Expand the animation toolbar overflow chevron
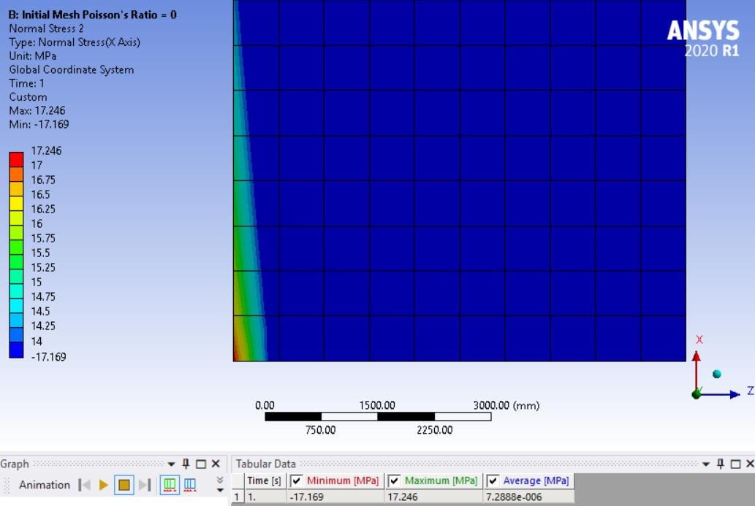 pyautogui.click(x=219, y=485)
